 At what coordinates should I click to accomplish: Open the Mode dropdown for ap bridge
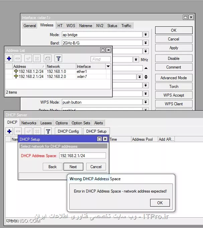coord(146,35)
